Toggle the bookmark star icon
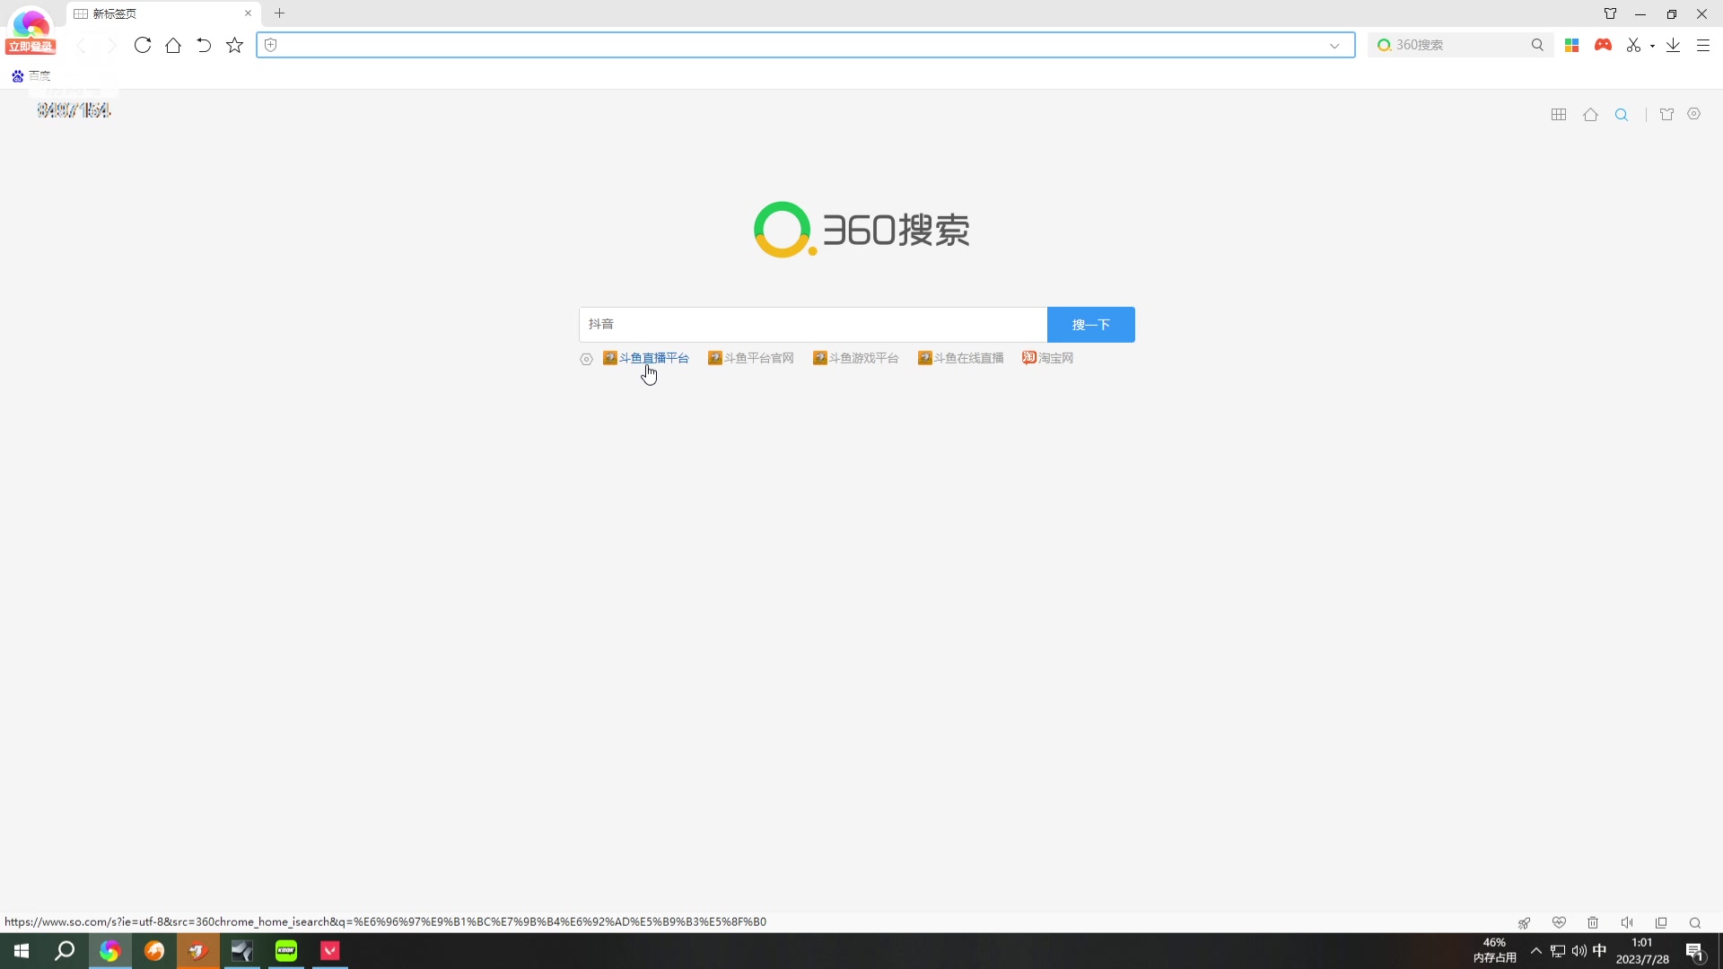This screenshot has width=1723, height=969. (x=234, y=45)
